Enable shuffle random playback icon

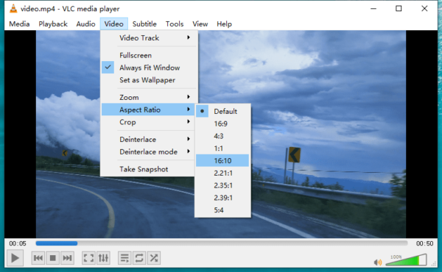[154, 258]
